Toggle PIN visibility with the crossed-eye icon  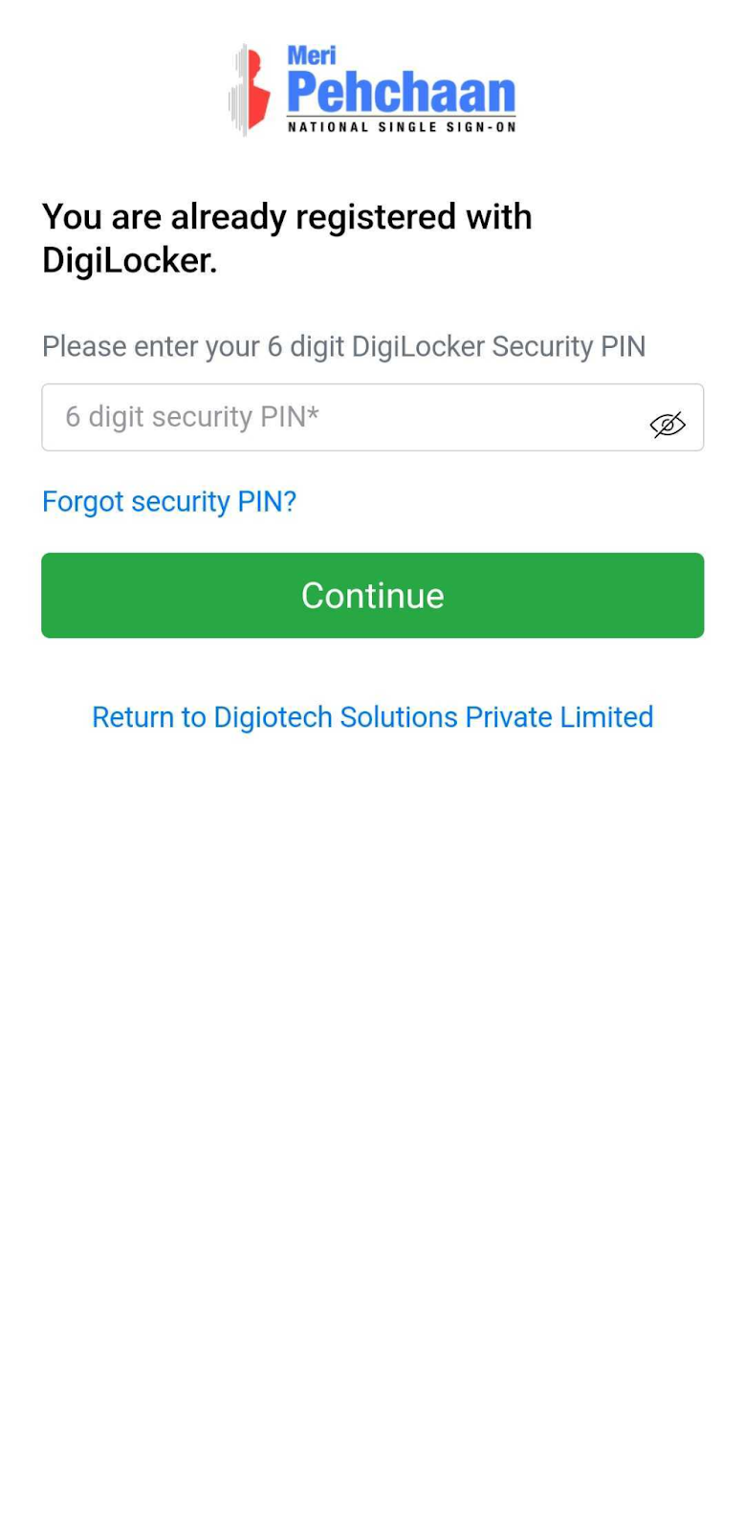[667, 424]
